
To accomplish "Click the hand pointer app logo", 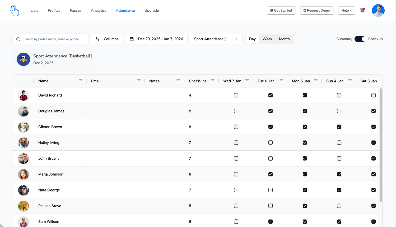I will (15, 11).
